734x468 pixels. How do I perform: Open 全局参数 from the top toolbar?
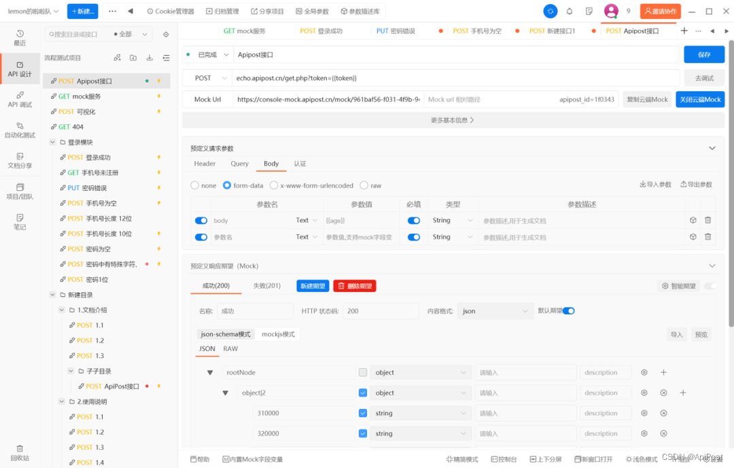click(314, 10)
